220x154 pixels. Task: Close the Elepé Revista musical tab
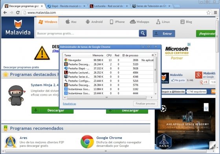coord(84,6)
